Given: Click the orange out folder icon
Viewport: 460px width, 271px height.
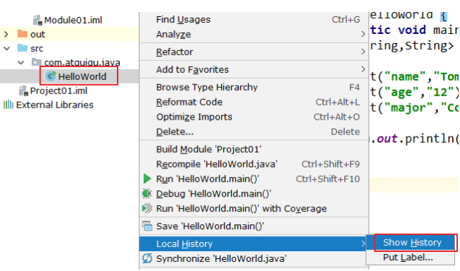Looking at the screenshot, I should coord(22,34).
